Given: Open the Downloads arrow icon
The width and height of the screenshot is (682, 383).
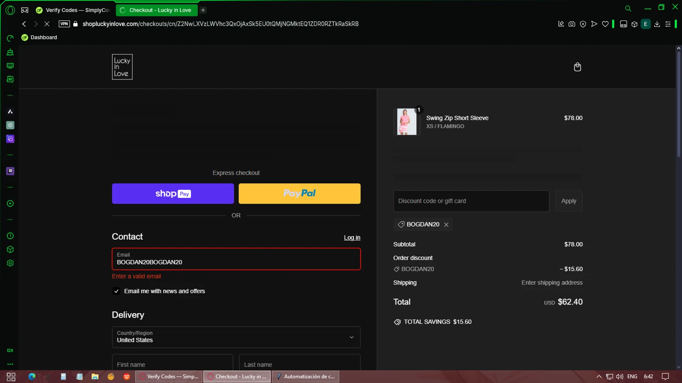Looking at the screenshot, I should click(x=657, y=24).
